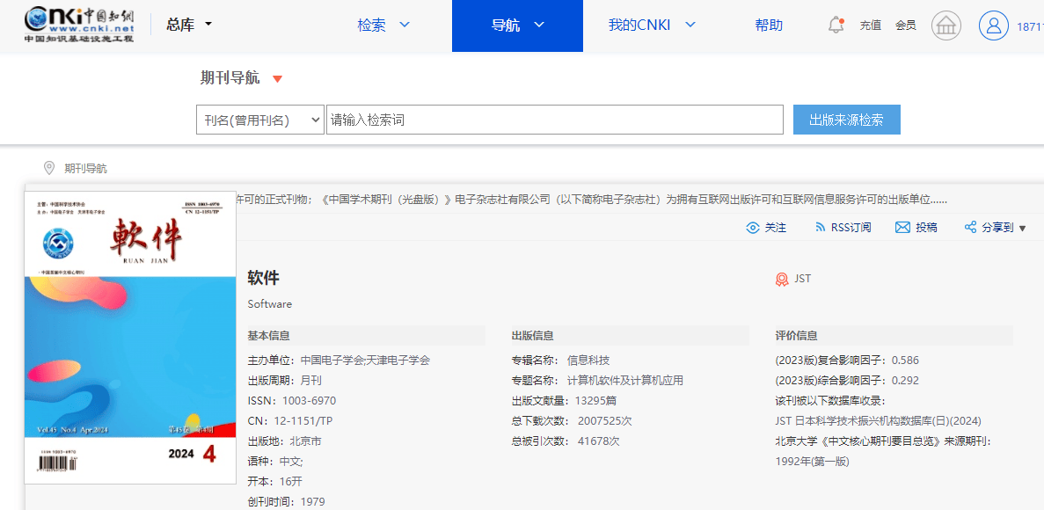Expand the 导航 menu chevron
Screen dimensions: 1044x510
[539, 25]
